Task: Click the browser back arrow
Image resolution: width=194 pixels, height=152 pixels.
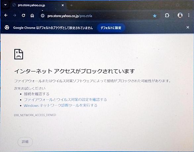Action: click(6, 15)
